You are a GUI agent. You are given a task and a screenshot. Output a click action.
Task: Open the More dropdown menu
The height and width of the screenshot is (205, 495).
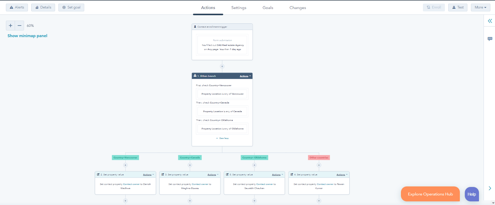(480, 7)
